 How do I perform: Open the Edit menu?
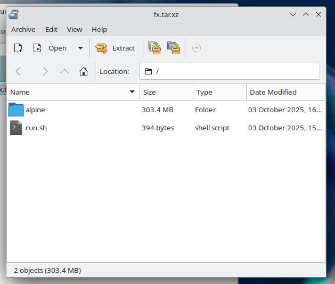coord(51,29)
